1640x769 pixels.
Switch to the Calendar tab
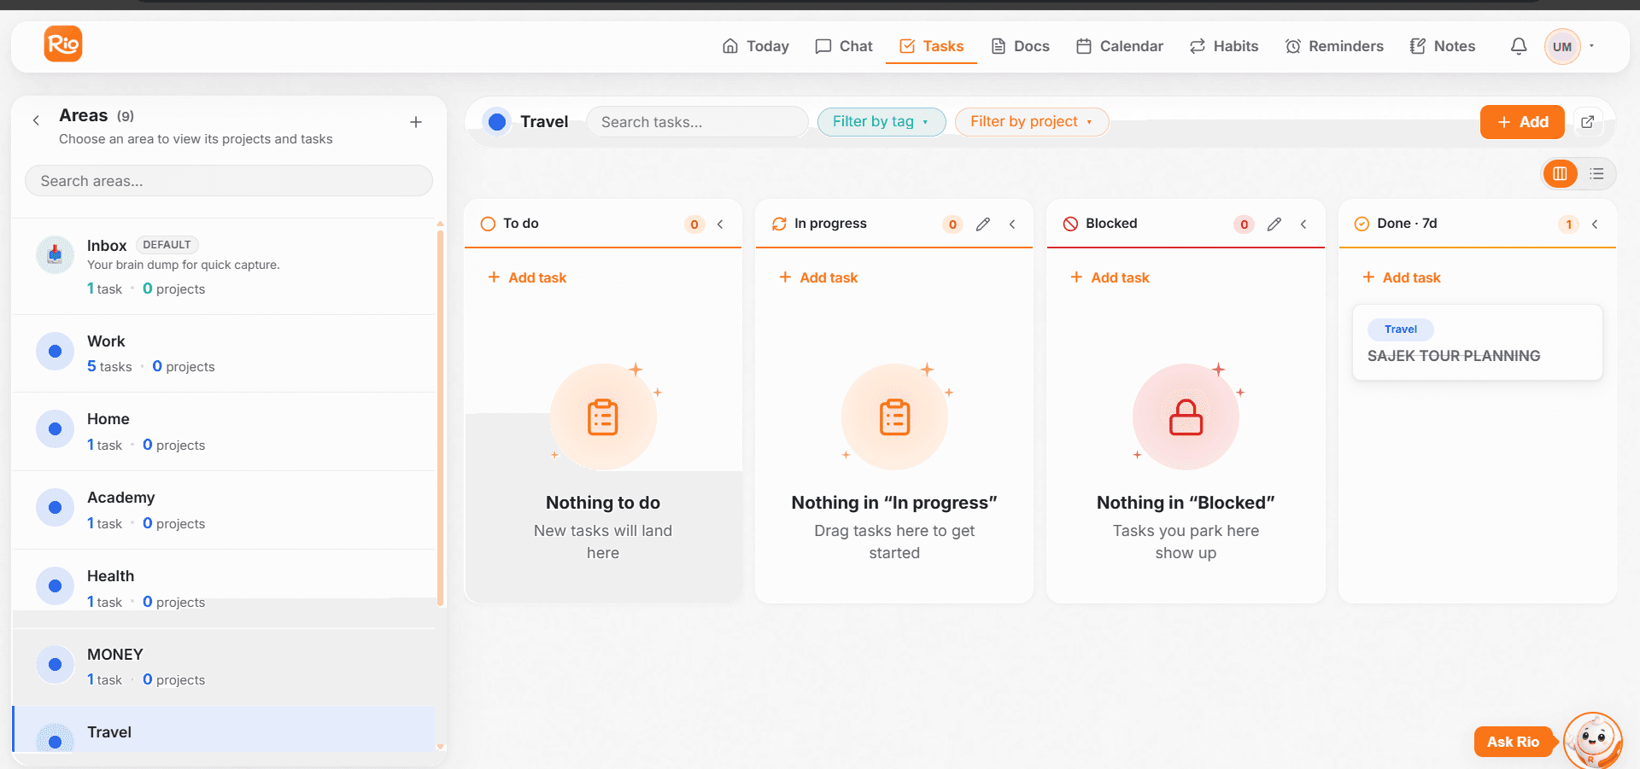pyautogui.click(x=1120, y=46)
